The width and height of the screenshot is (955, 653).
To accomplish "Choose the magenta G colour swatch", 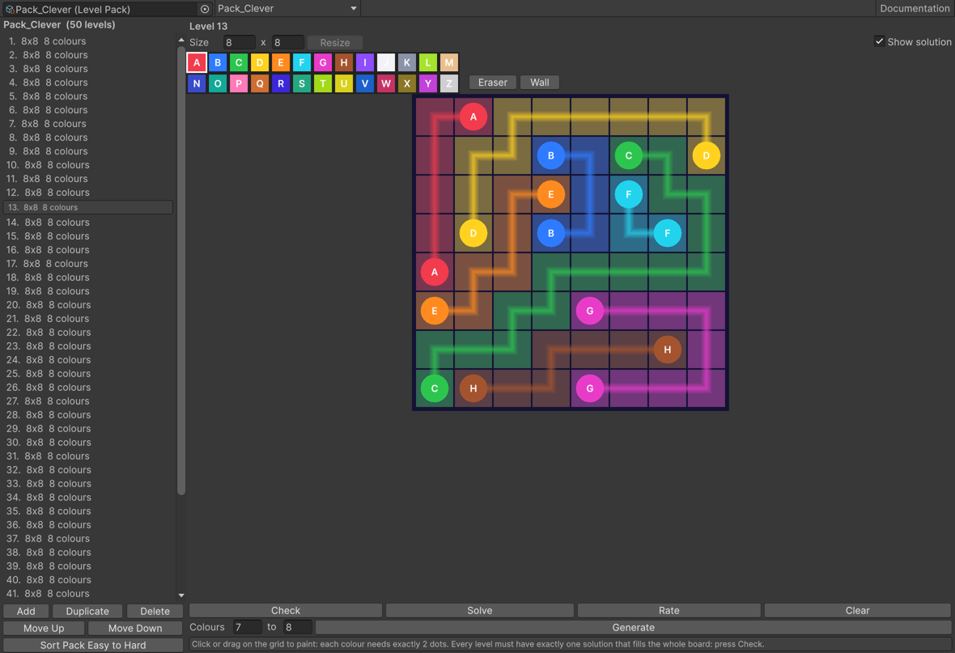I will 323,62.
